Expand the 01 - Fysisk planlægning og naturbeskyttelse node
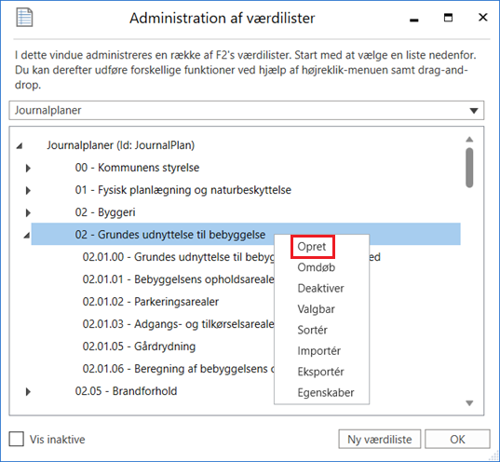Viewport: 500px width, 462px height. pyautogui.click(x=28, y=190)
